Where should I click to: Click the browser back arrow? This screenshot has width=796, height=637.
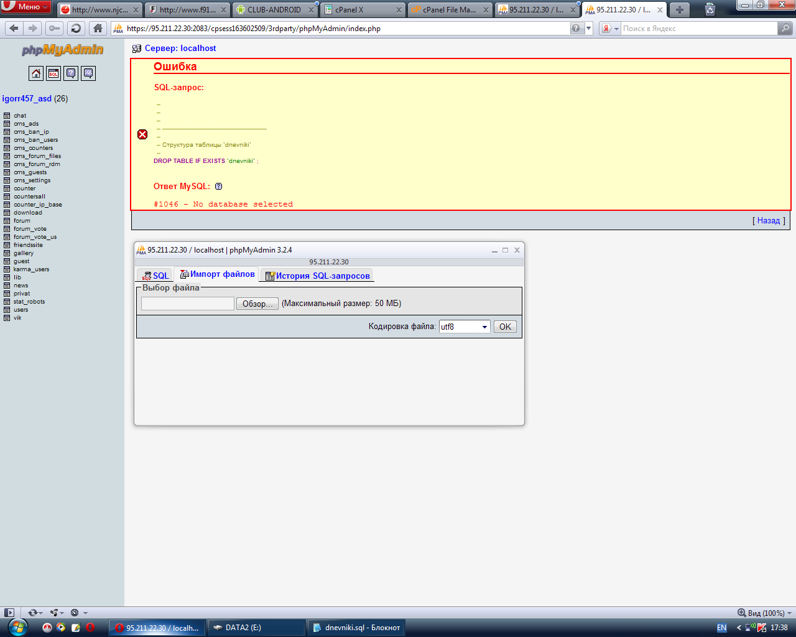[14, 28]
